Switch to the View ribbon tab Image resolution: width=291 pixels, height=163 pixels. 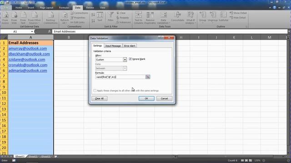tap(102, 8)
